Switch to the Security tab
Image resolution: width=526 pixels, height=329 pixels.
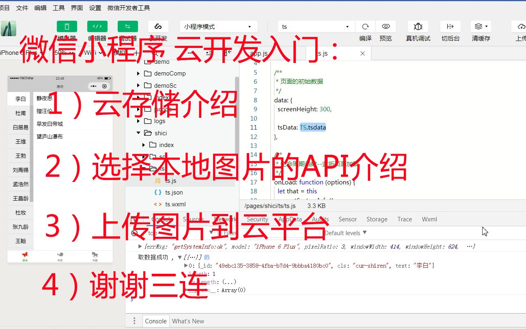pos(257,219)
